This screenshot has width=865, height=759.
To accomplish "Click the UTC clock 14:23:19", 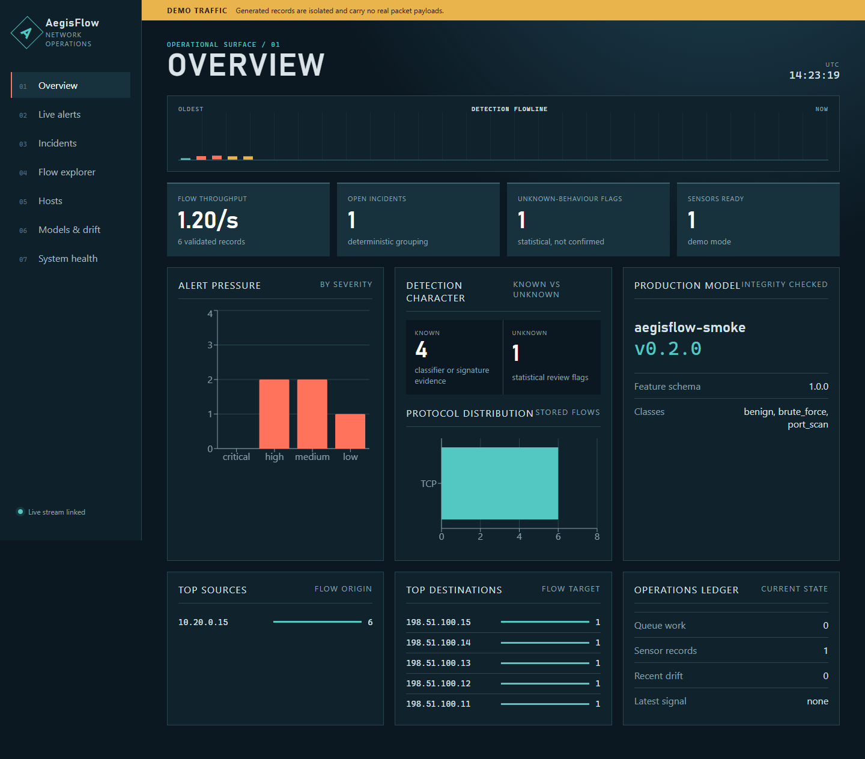I will tap(814, 75).
